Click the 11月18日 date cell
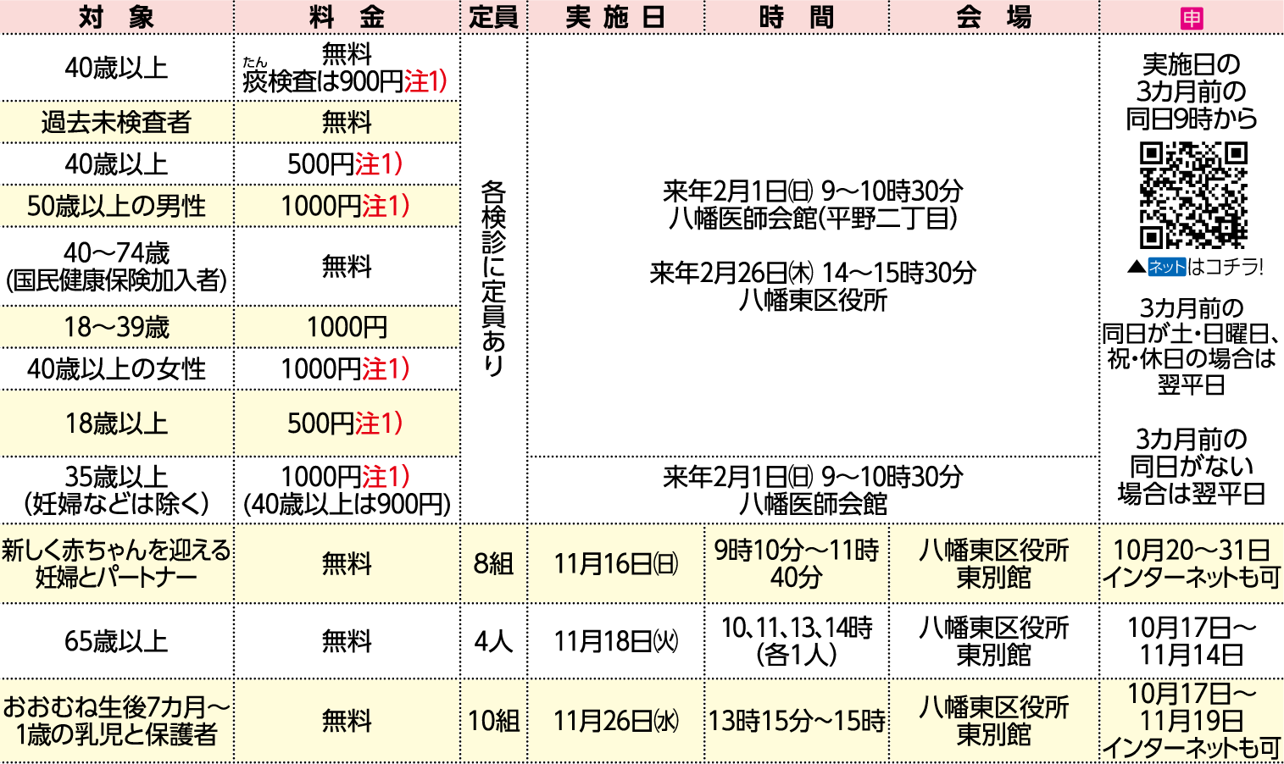Viewport: 1284px width, 764px height. (615, 641)
